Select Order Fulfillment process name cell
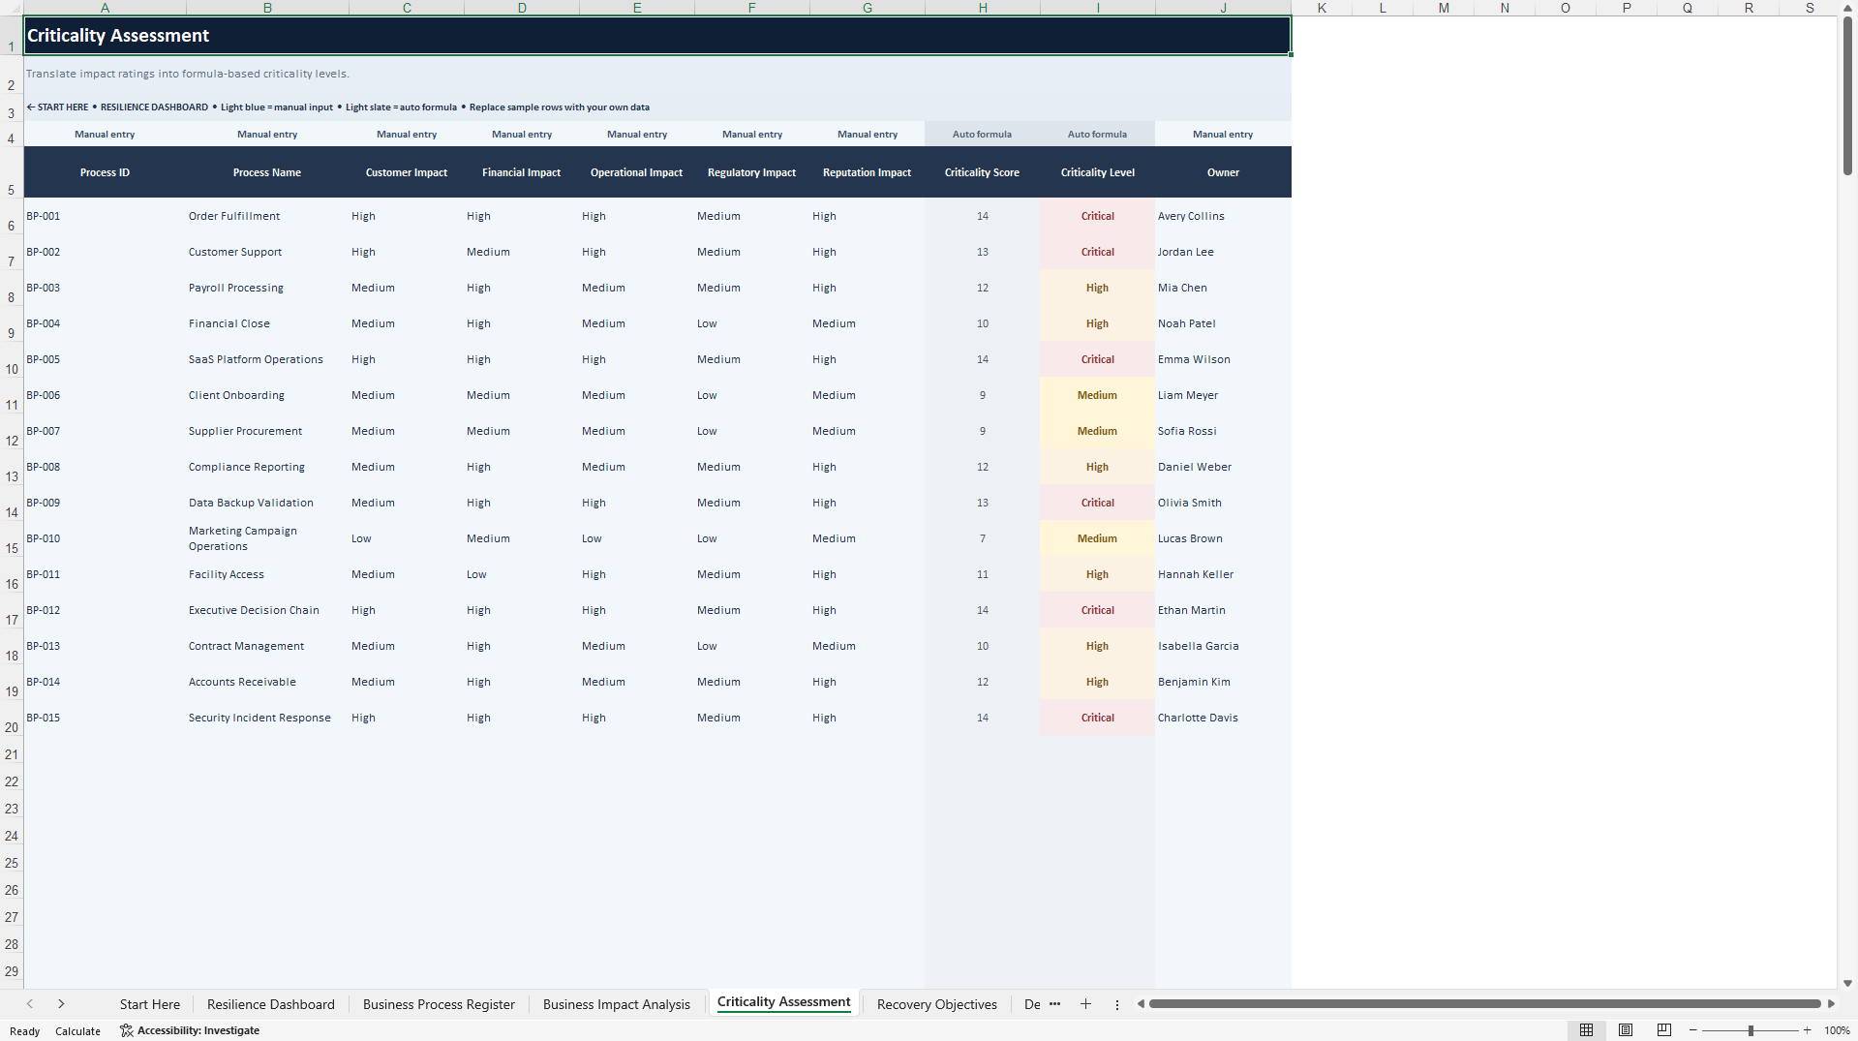The image size is (1858, 1041). (x=267, y=216)
